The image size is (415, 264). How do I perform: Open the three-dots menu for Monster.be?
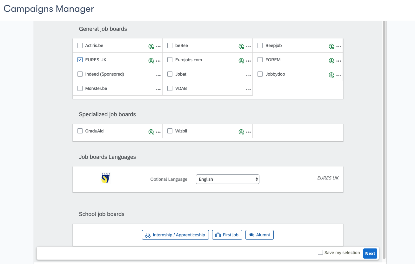(x=158, y=90)
